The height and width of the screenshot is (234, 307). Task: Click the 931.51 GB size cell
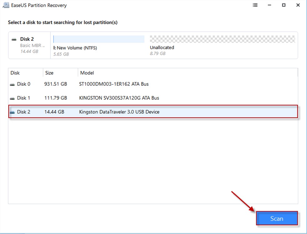pyautogui.click(x=56, y=84)
